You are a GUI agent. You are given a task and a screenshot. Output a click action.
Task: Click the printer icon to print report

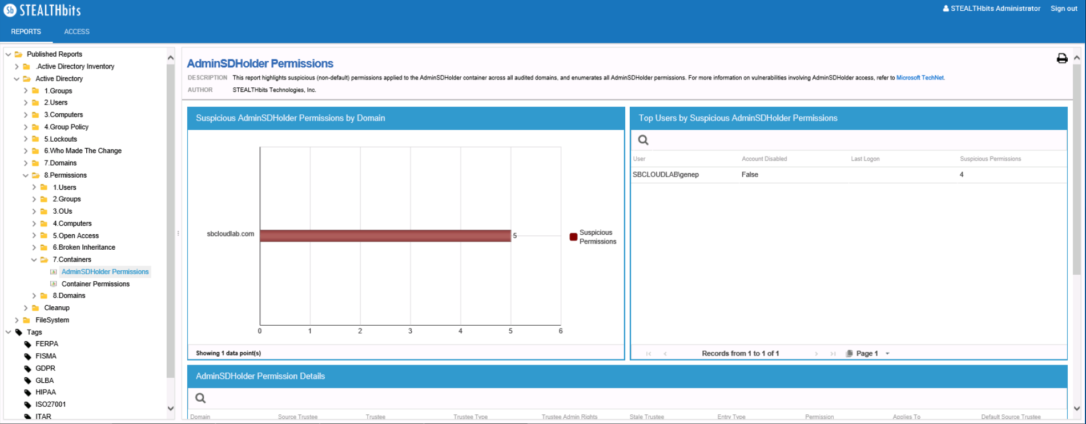pos(1061,58)
